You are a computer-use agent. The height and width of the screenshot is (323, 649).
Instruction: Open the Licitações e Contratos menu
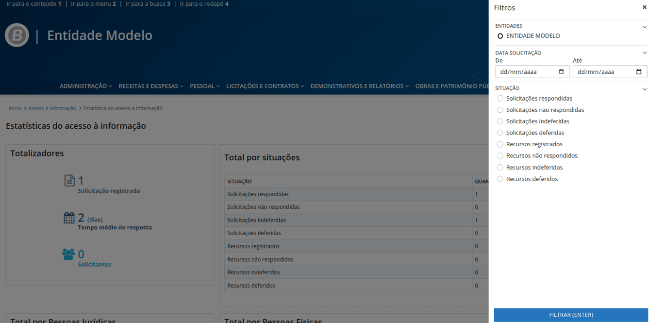click(x=265, y=86)
